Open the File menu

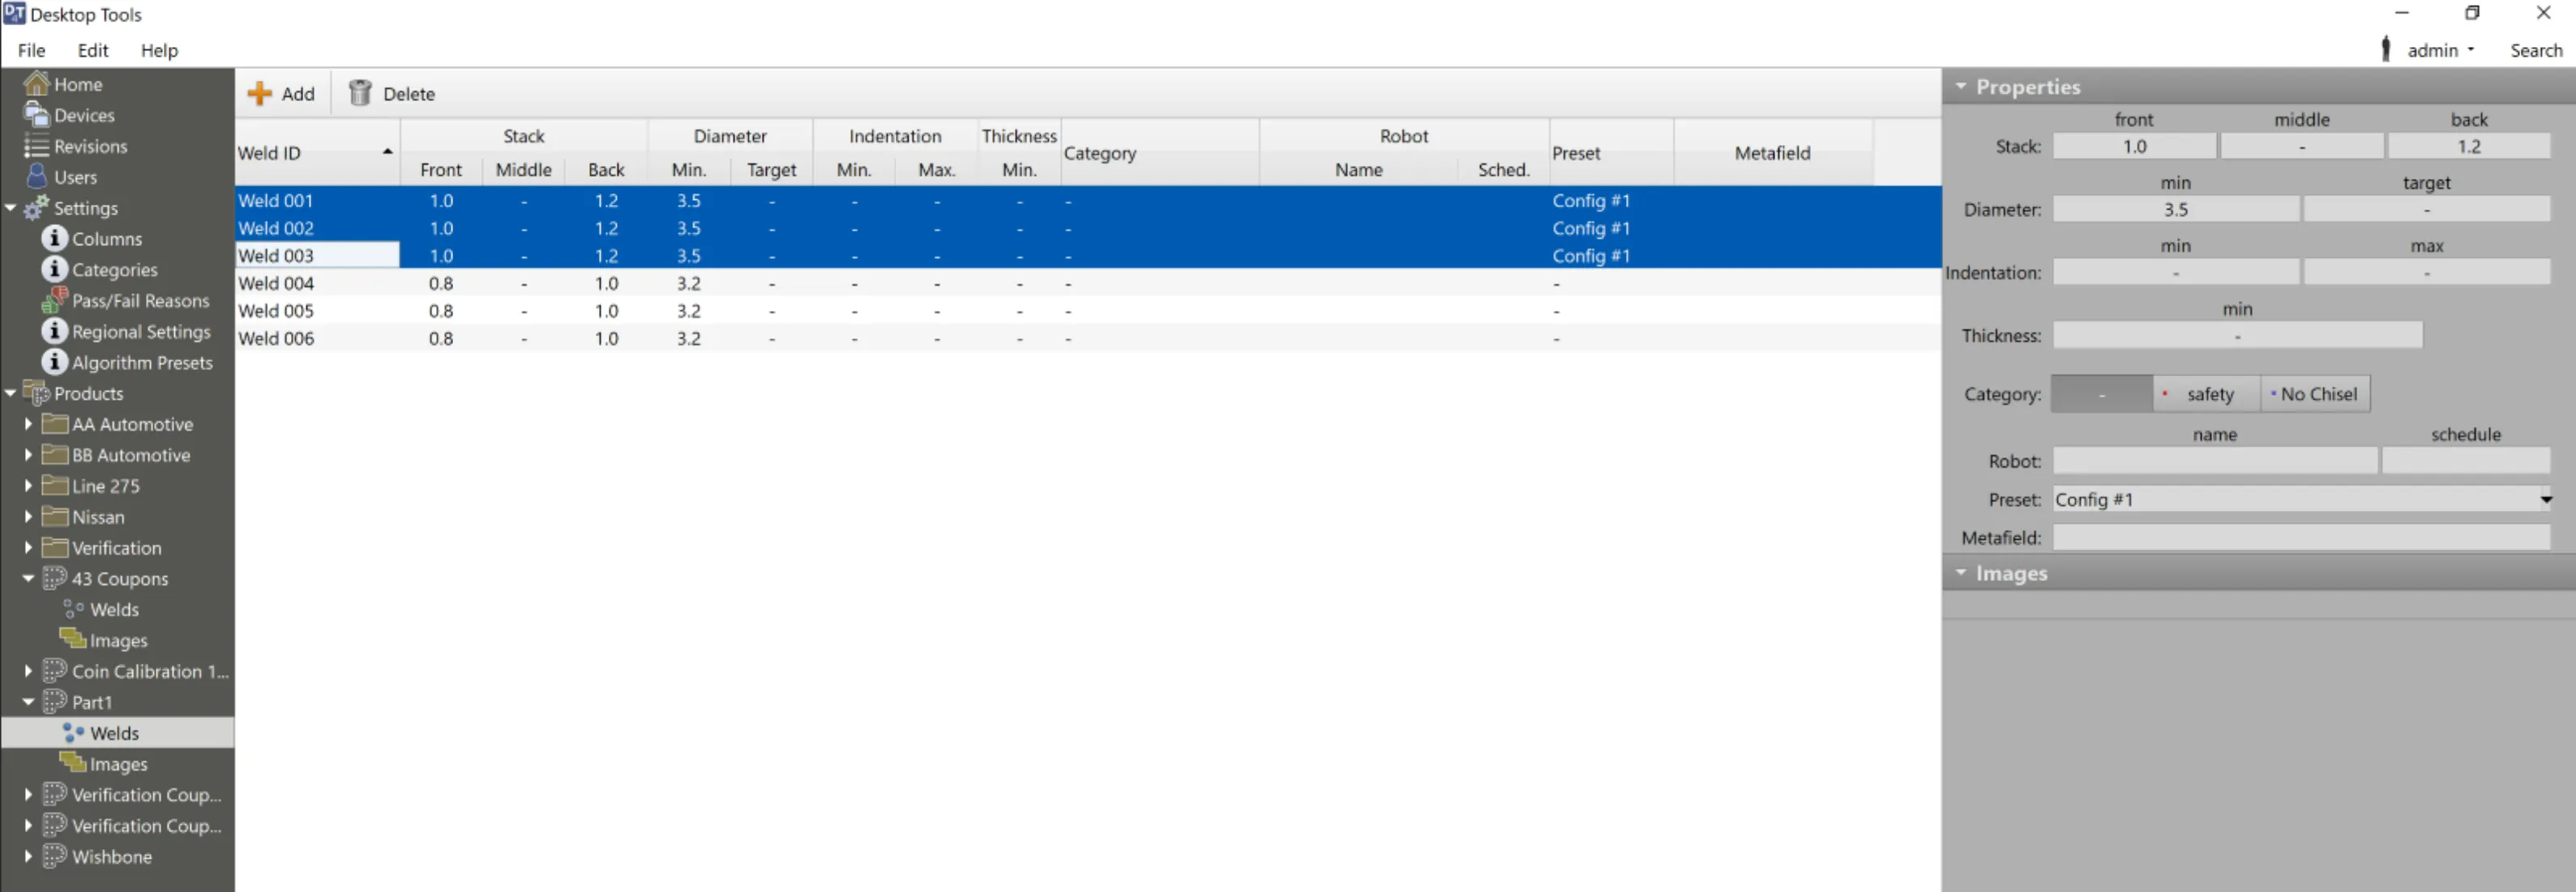(31, 50)
